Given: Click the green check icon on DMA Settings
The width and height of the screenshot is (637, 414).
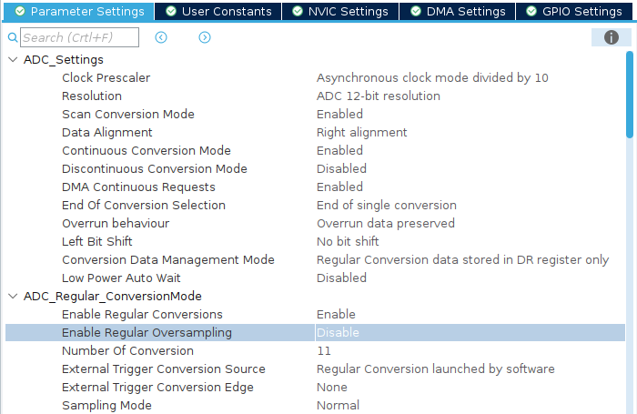Looking at the screenshot, I should [x=416, y=11].
